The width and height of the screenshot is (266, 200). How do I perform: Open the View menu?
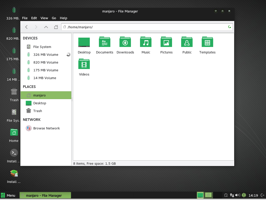point(44,18)
